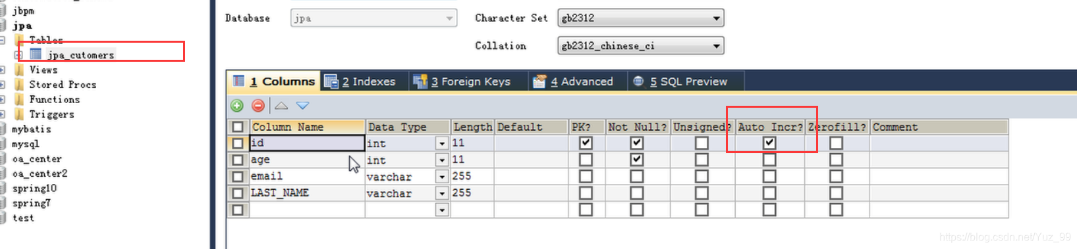Toggle Zerofill checkbox for id row

836,143
